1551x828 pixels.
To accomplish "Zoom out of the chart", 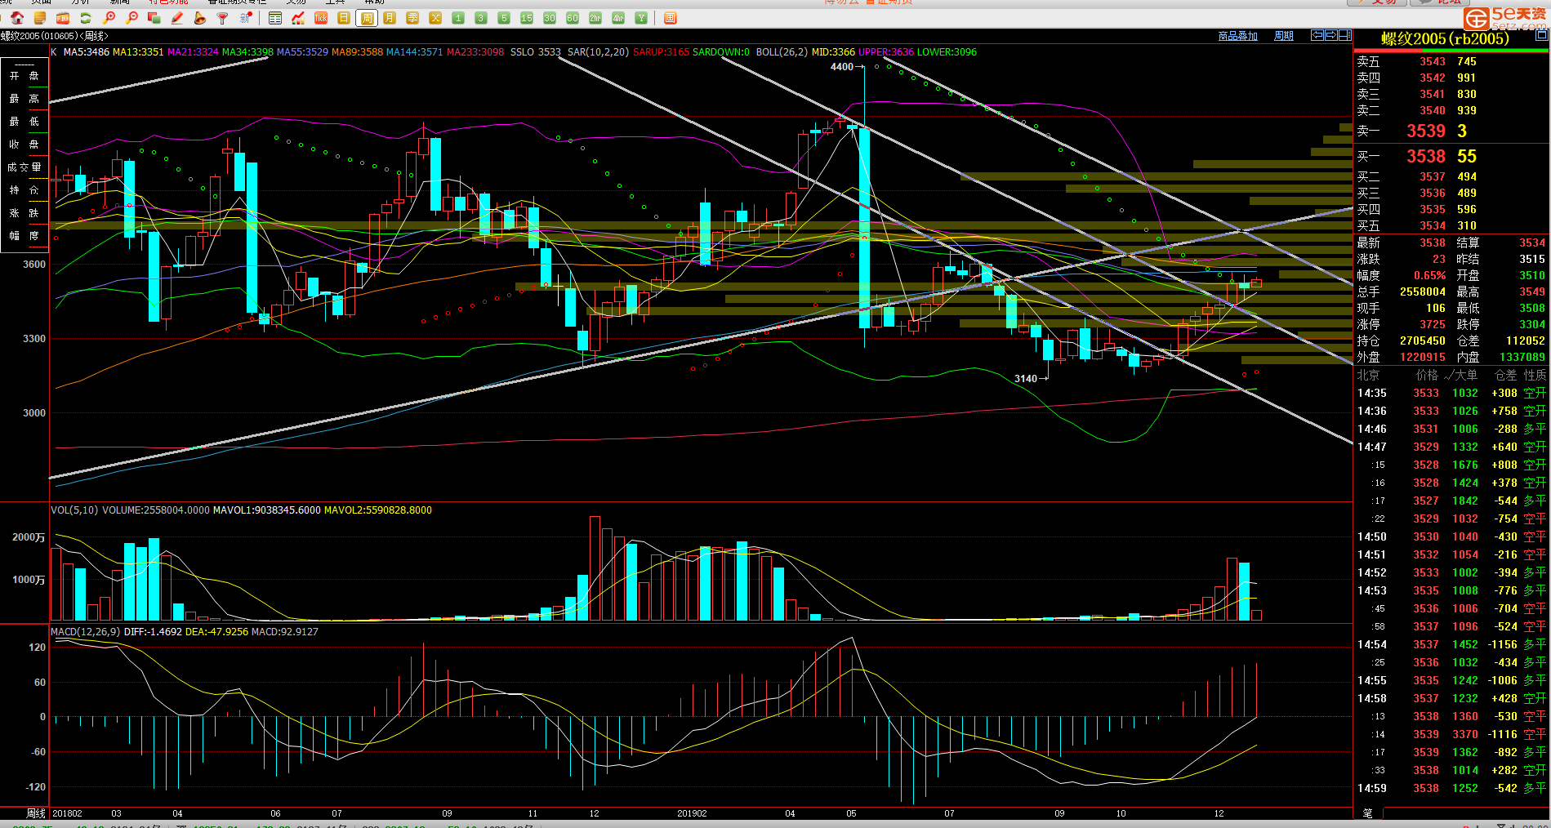I will (x=131, y=18).
